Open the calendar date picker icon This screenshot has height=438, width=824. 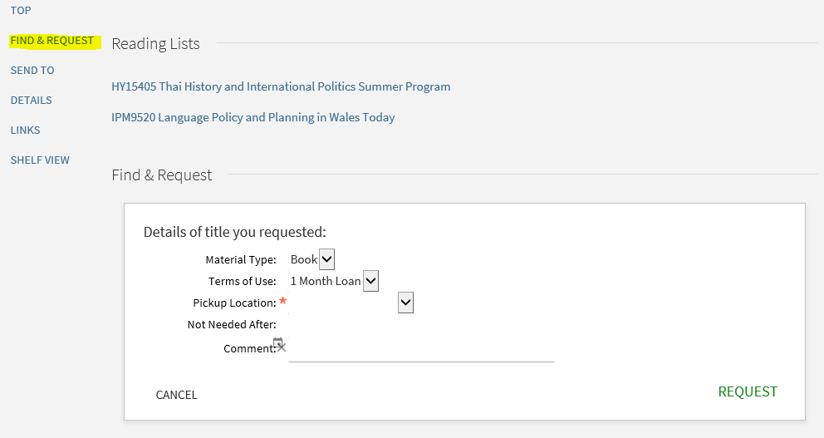pyautogui.click(x=278, y=342)
